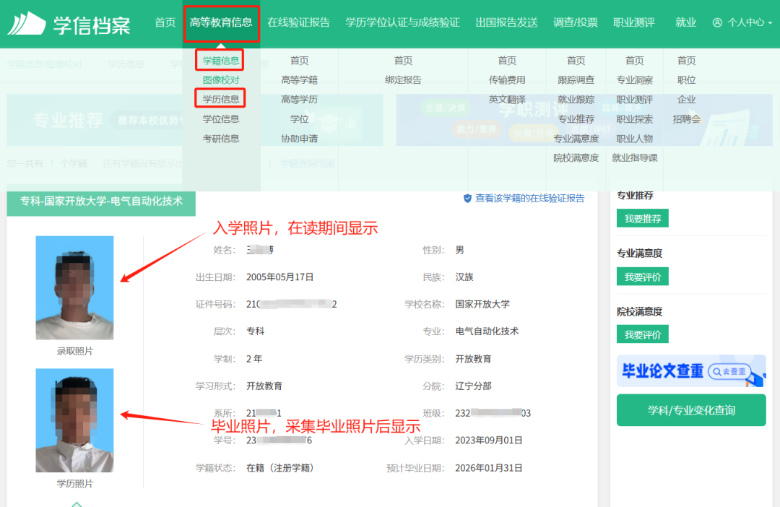The width and height of the screenshot is (780, 507).
Task: Open the 学历学位认证与成绩验证 navigation menu
Action: (402, 23)
